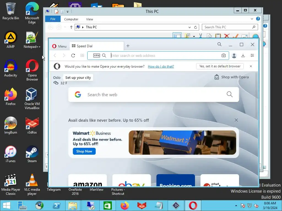The image size is (282, 211).
Task: Click the Oslo weather location
Action: [57, 77]
